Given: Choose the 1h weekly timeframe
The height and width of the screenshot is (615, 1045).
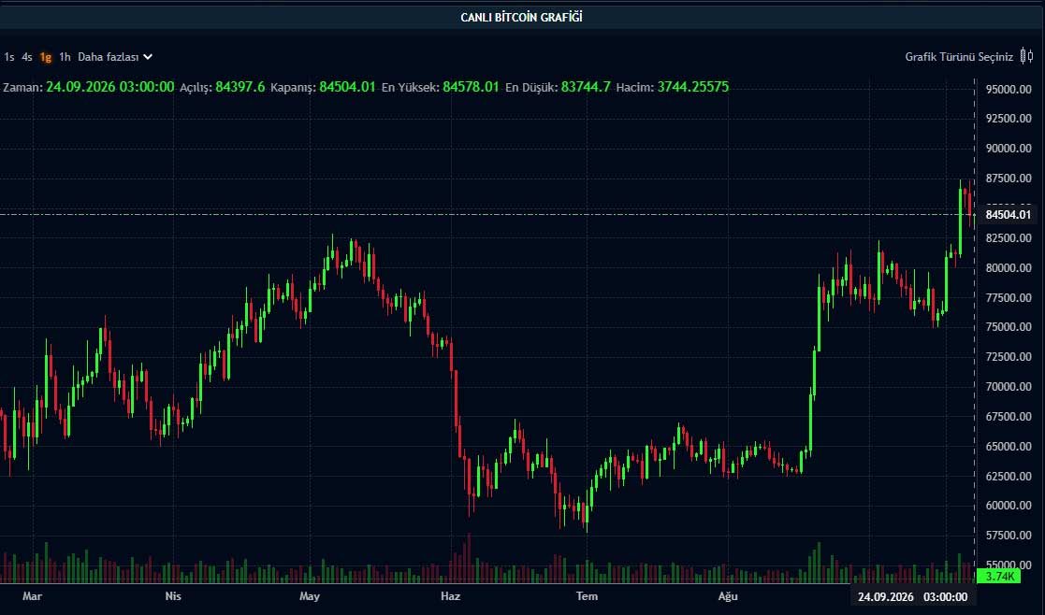Looking at the screenshot, I should (65, 57).
